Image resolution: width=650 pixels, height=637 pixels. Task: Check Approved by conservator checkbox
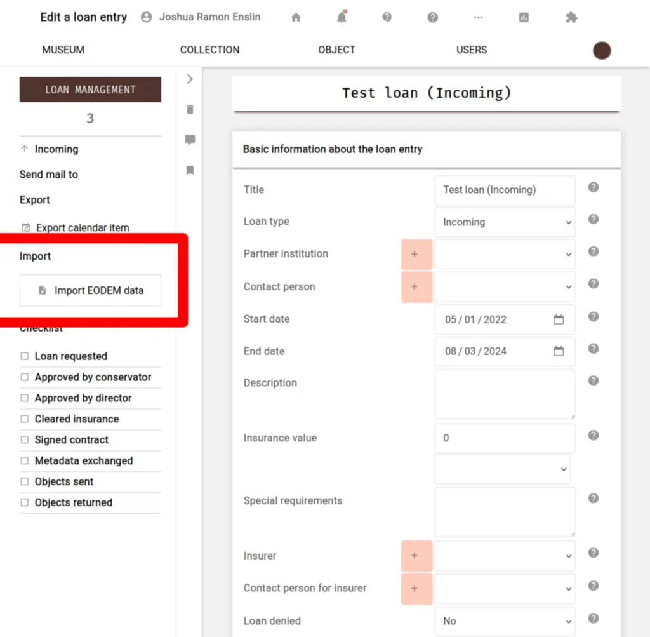[x=25, y=377]
